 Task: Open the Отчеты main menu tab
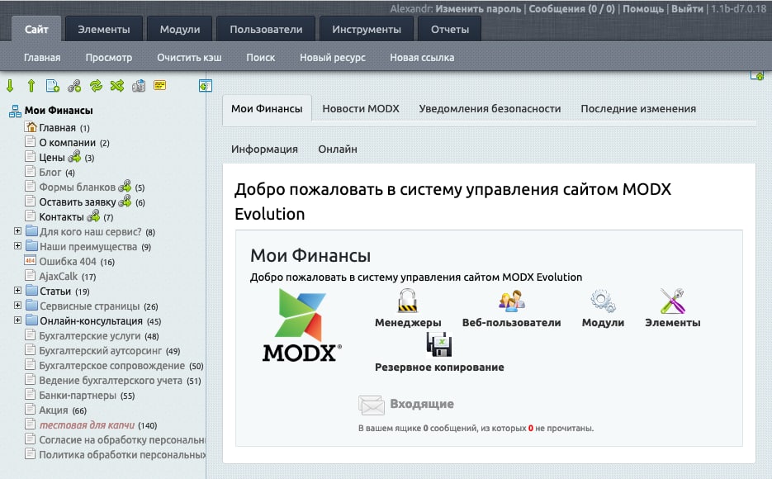tap(449, 29)
